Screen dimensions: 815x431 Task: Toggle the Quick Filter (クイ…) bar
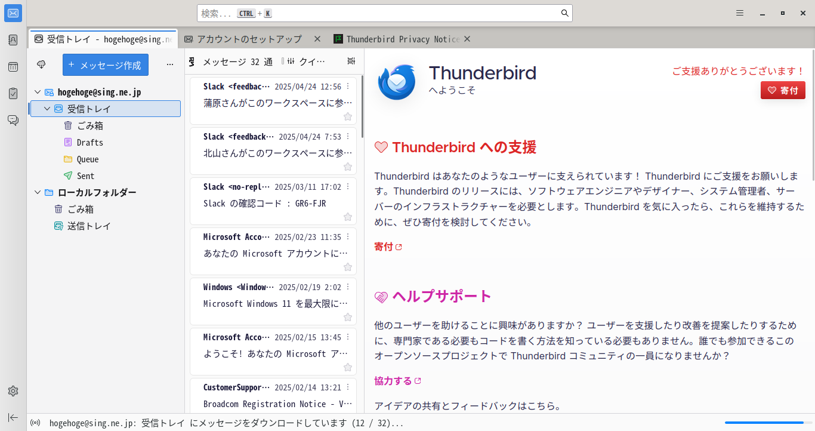point(306,61)
